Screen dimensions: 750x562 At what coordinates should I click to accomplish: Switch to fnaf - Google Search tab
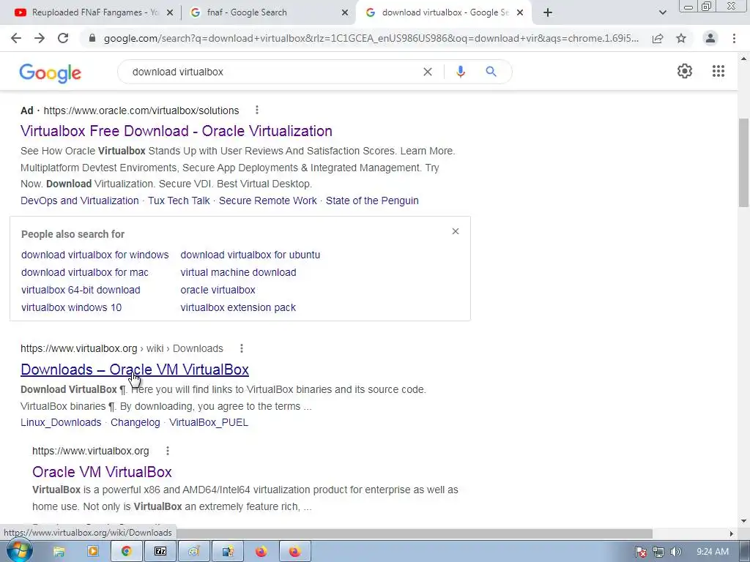pos(268,12)
